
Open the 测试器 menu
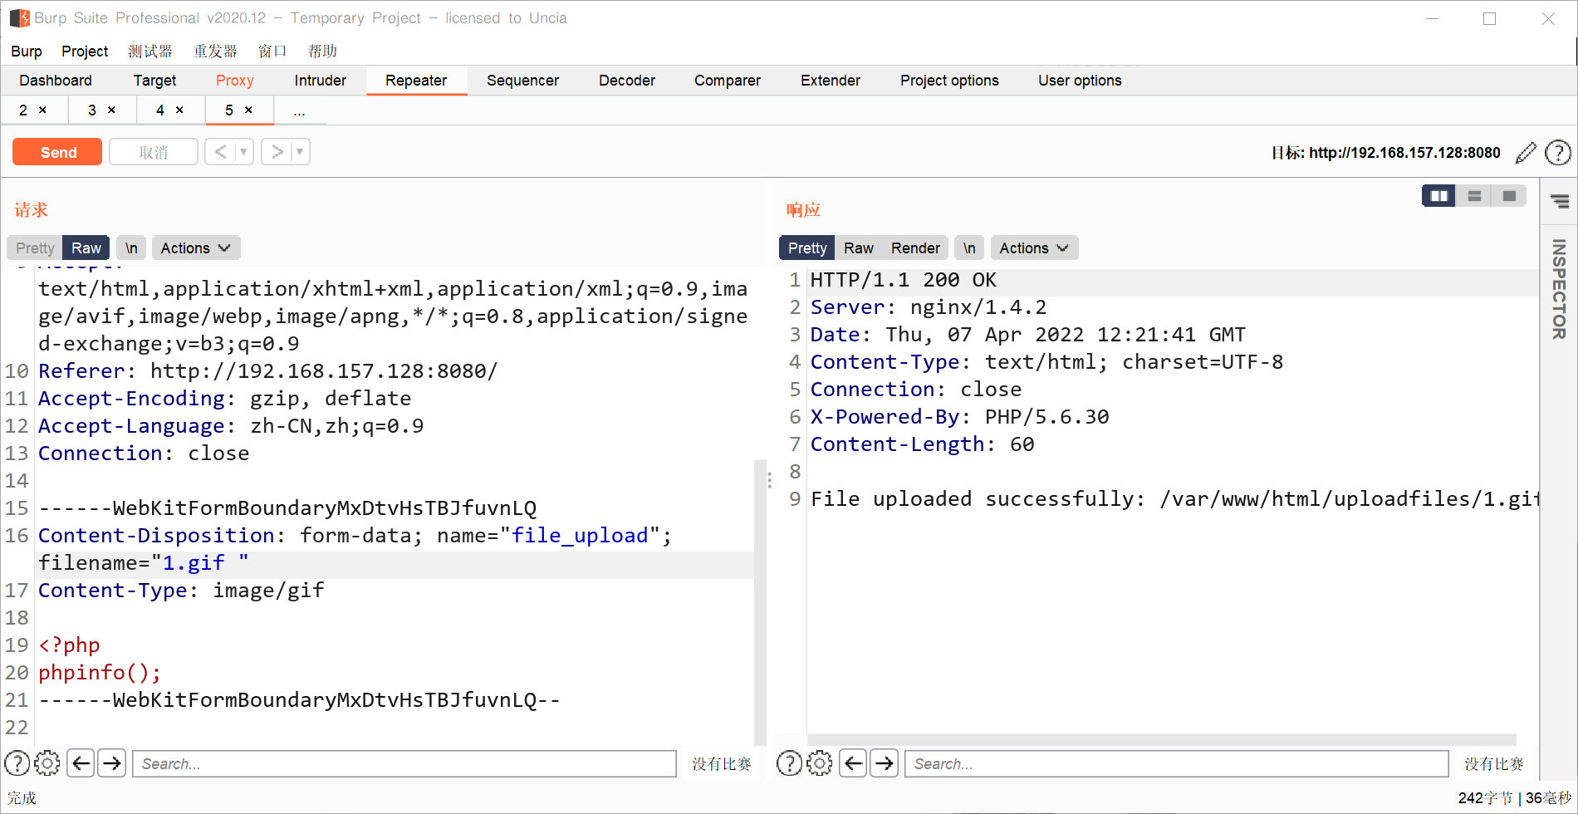pos(150,51)
